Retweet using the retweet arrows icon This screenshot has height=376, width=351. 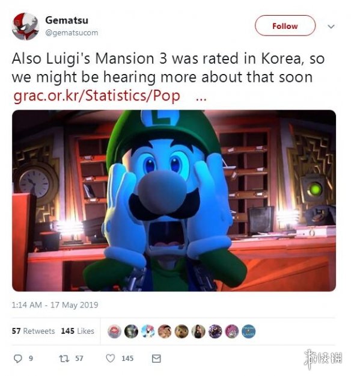(x=64, y=359)
